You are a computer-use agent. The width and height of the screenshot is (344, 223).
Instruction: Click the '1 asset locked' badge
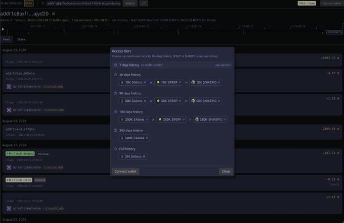click(x=19, y=180)
